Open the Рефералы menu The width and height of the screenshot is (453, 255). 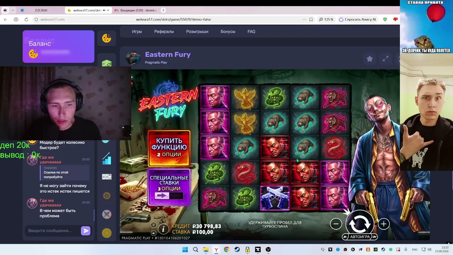[x=164, y=32]
